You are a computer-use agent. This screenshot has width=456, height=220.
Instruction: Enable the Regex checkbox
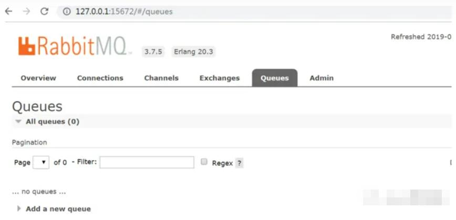click(x=204, y=162)
